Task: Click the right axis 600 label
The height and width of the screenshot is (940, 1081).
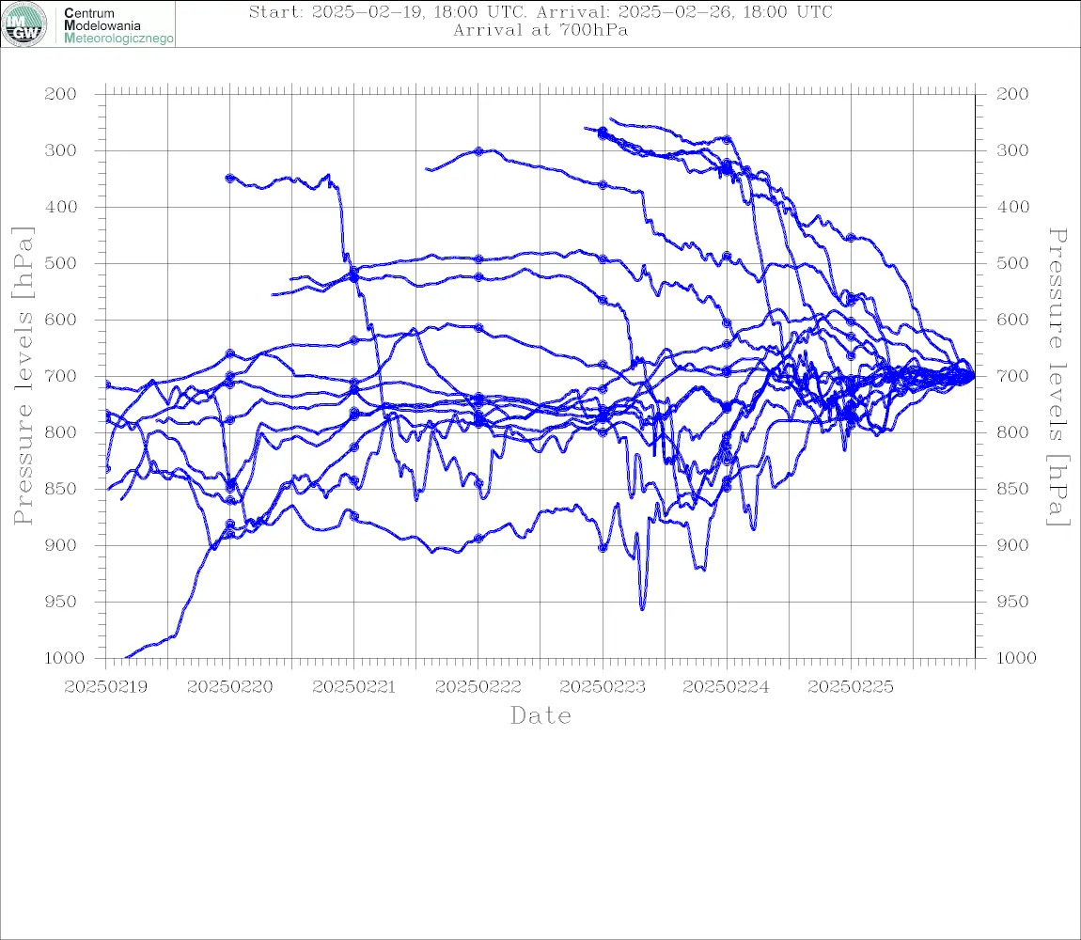Action: 1012,320
